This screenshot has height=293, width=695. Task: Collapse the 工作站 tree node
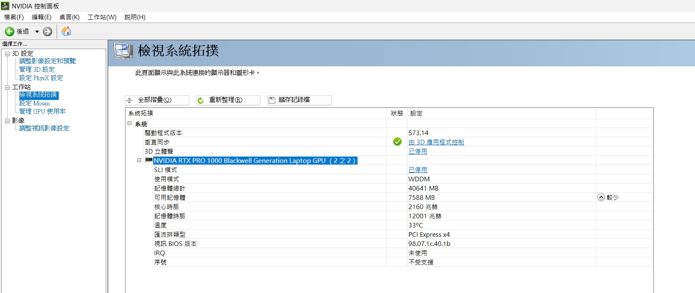(7, 87)
